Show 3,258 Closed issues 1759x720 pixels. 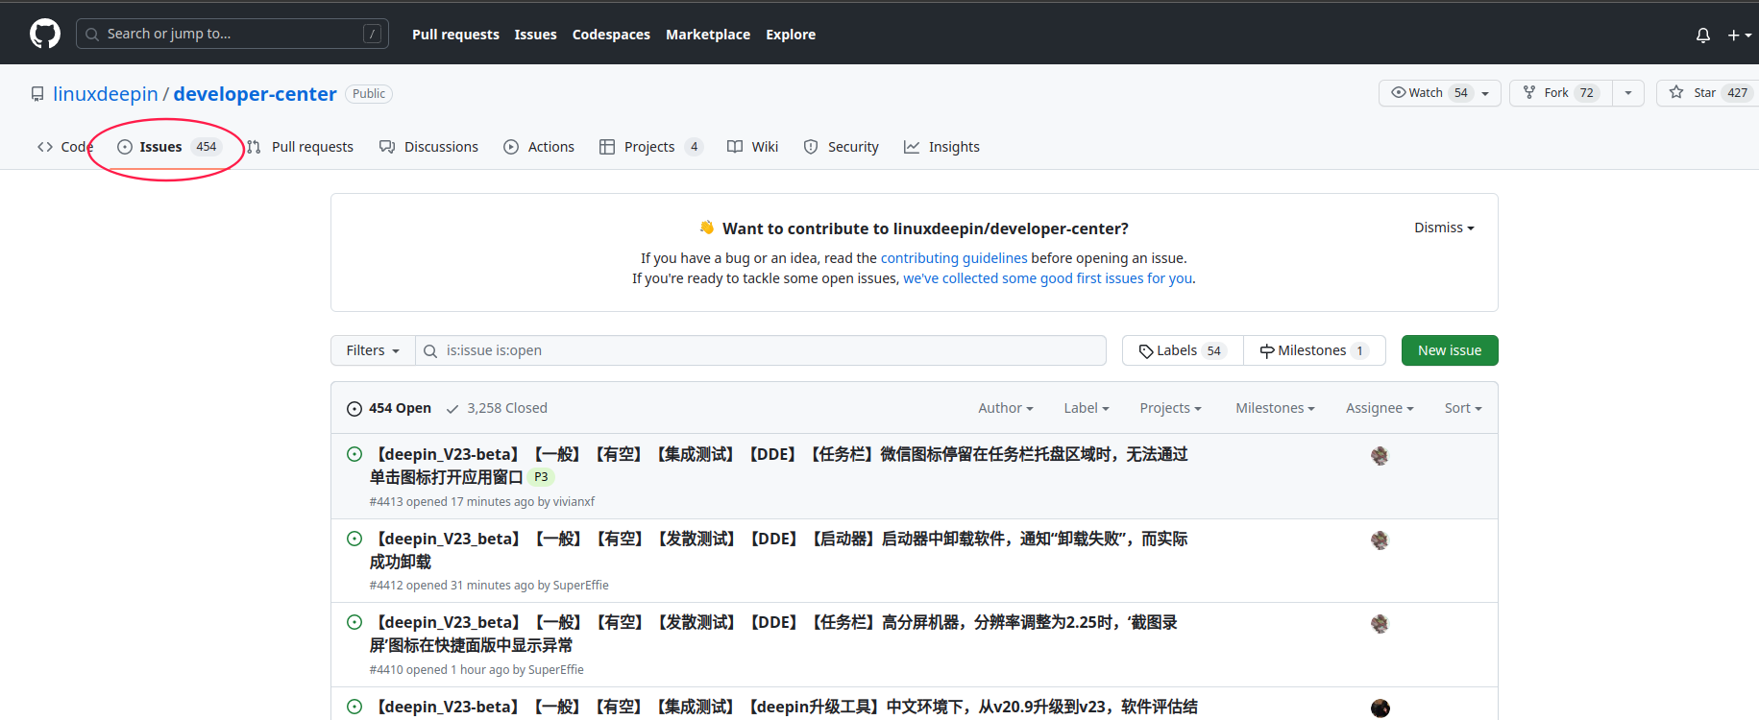pyautogui.click(x=497, y=408)
